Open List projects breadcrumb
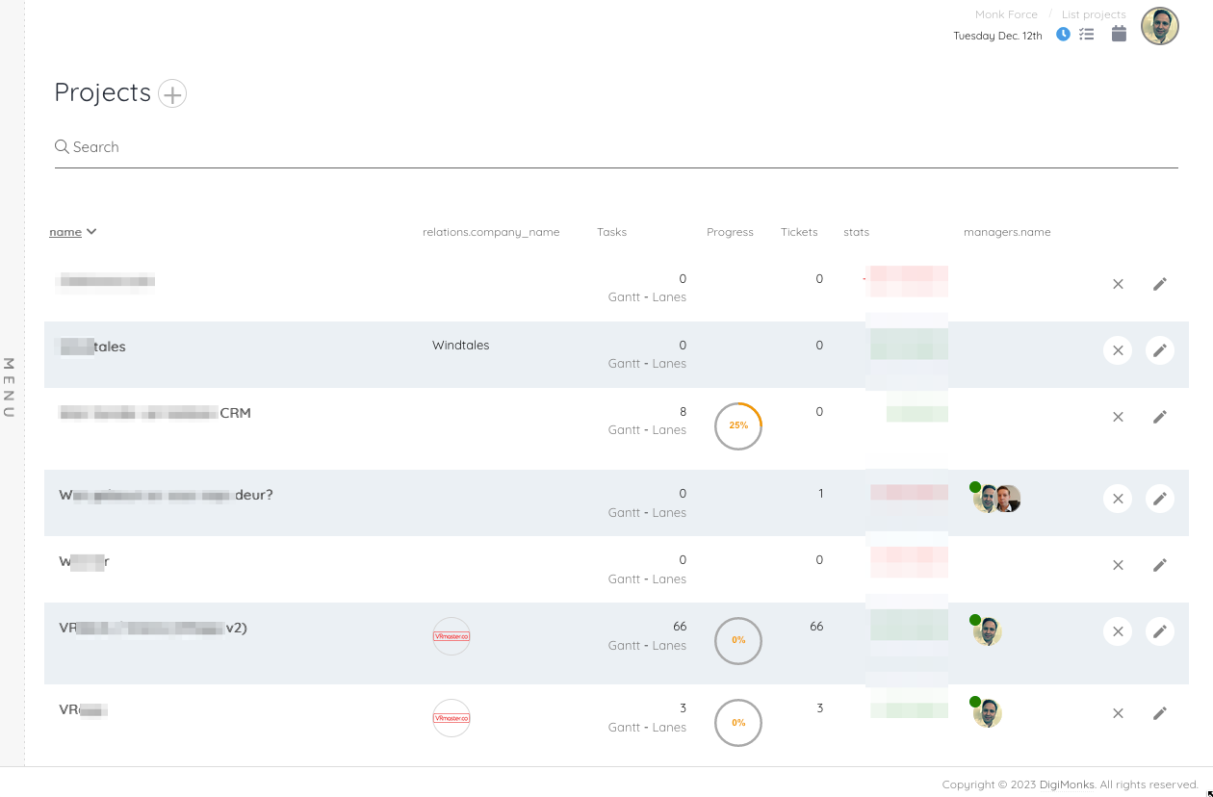 (1094, 14)
